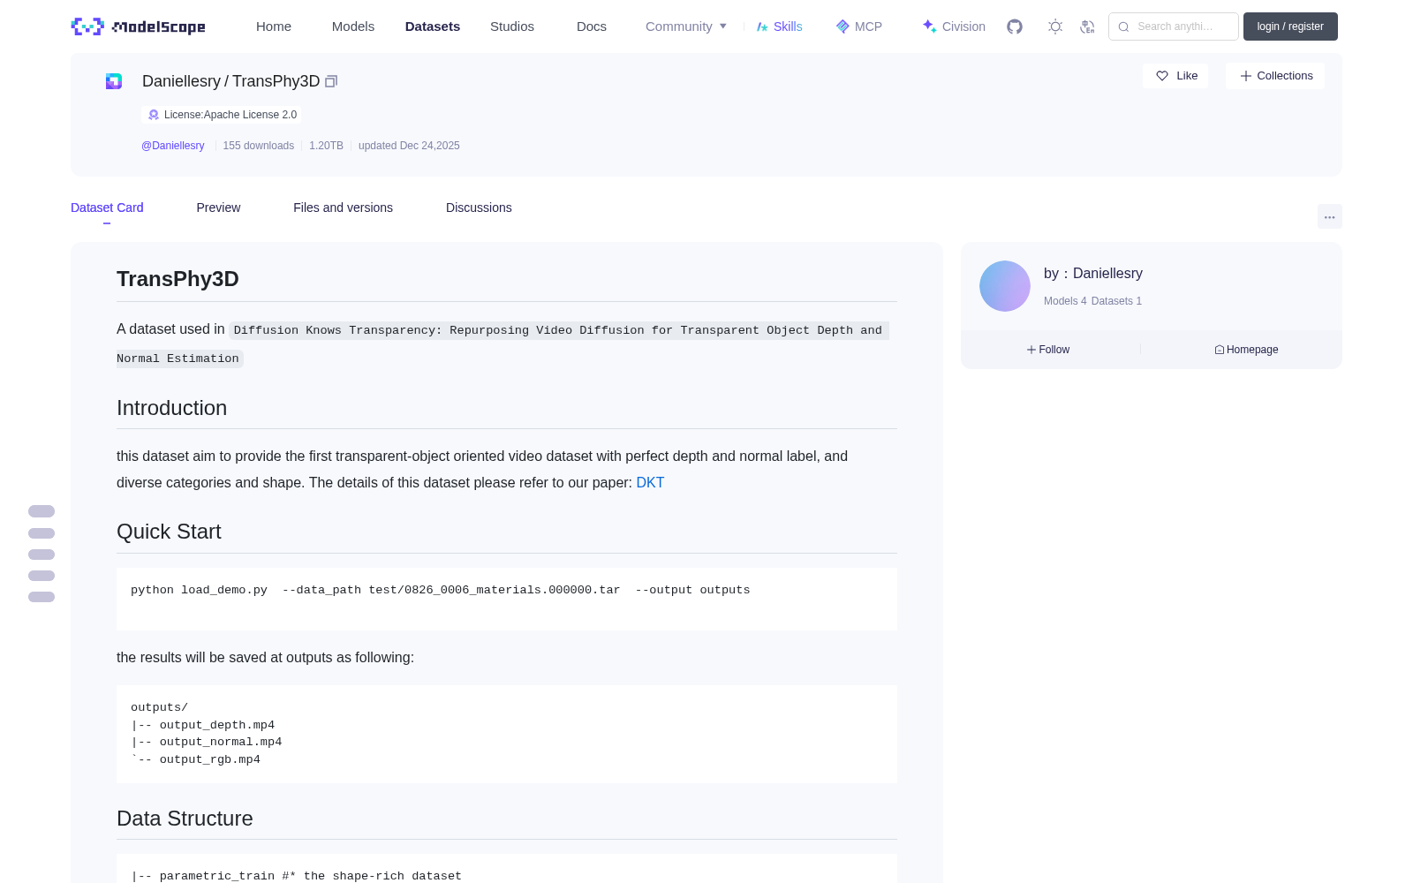
Task: Copy the dataset name TransPhy3D with copy icon
Action: tap(331, 81)
